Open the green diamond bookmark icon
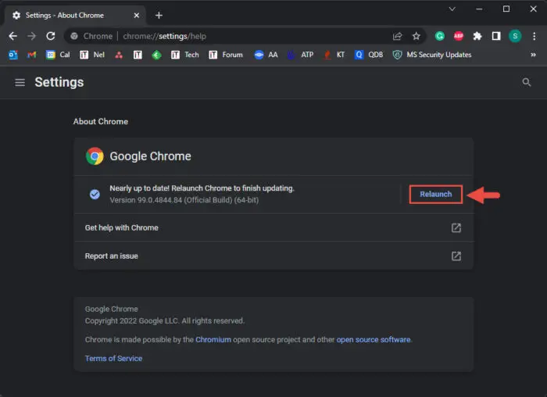 click(x=156, y=55)
